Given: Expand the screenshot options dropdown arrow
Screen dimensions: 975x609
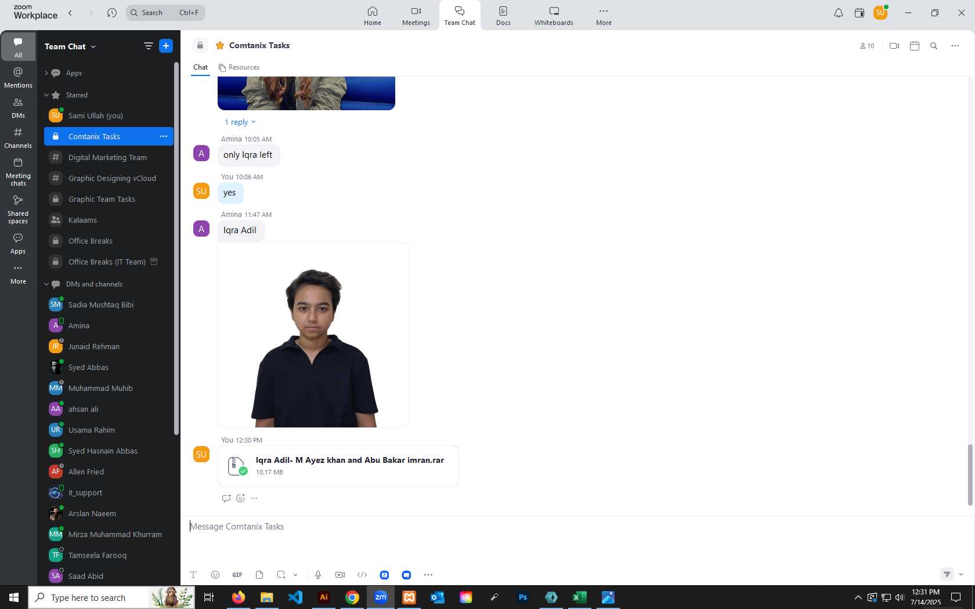Looking at the screenshot, I should click(295, 575).
